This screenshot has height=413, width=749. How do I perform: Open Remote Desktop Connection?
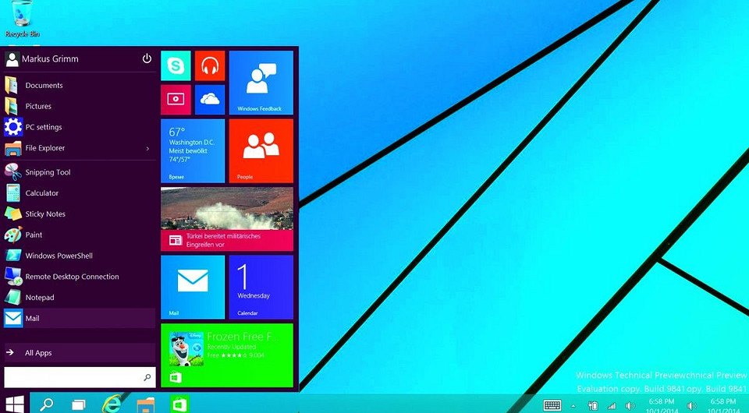coord(80,277)
